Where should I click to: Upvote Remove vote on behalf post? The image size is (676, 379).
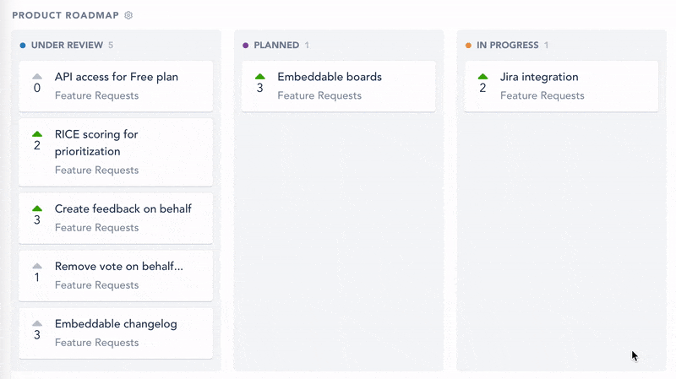(37, 266)
